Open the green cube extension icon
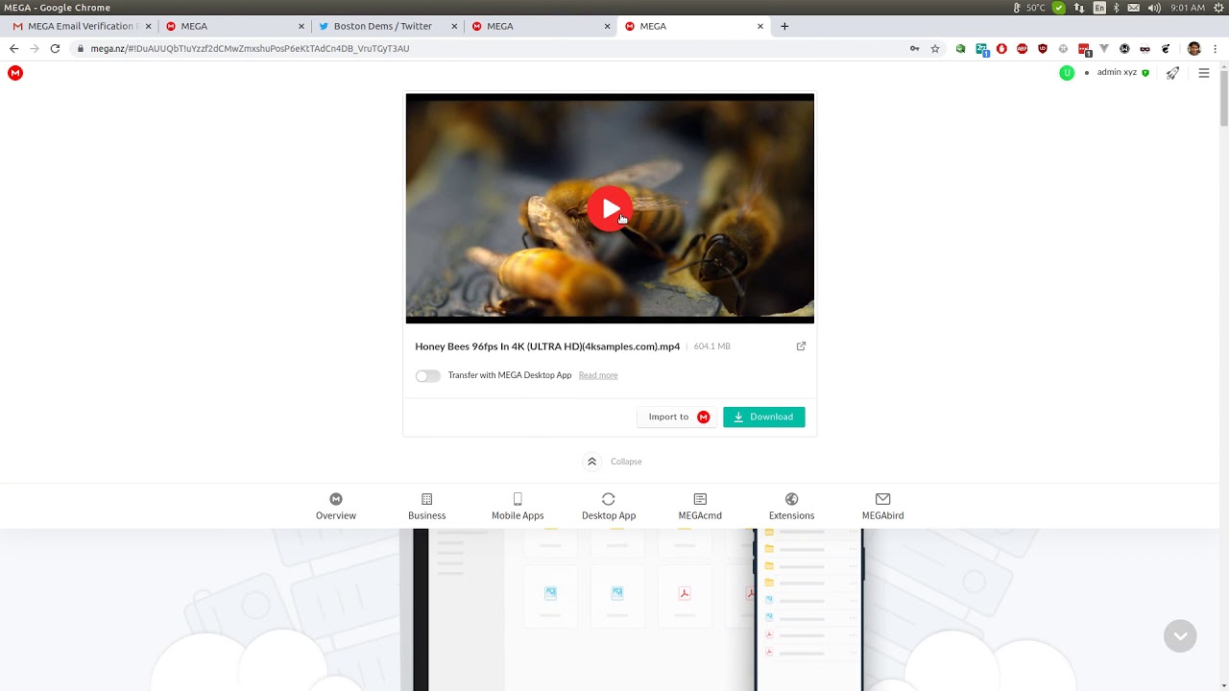The width and height of the screenshot is (1229, 691). [x=960, y=48]
